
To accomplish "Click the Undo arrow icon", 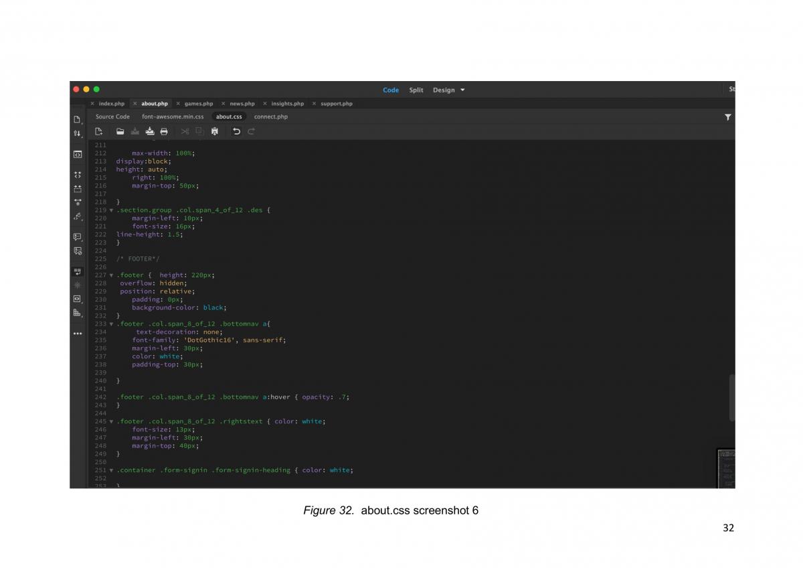I will coord(236,131).
